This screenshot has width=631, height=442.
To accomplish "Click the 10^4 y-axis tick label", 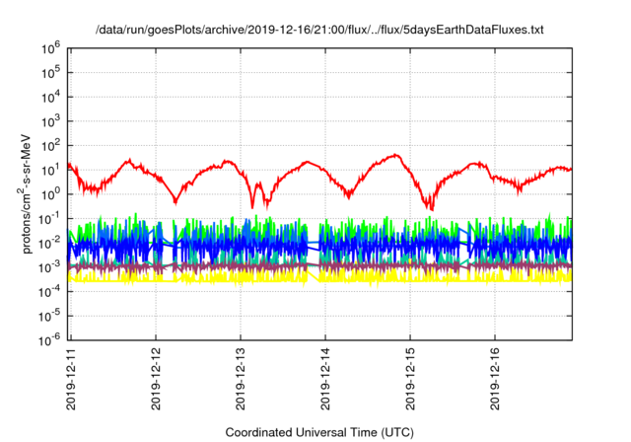I will (50, 98).
